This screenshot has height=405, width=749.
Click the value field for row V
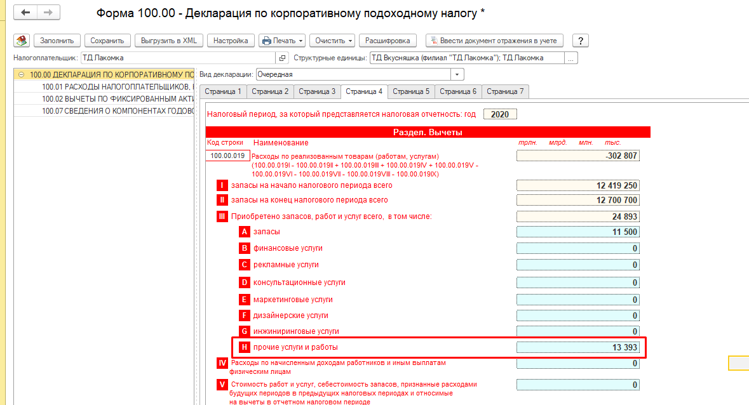(x=578, y=385)
